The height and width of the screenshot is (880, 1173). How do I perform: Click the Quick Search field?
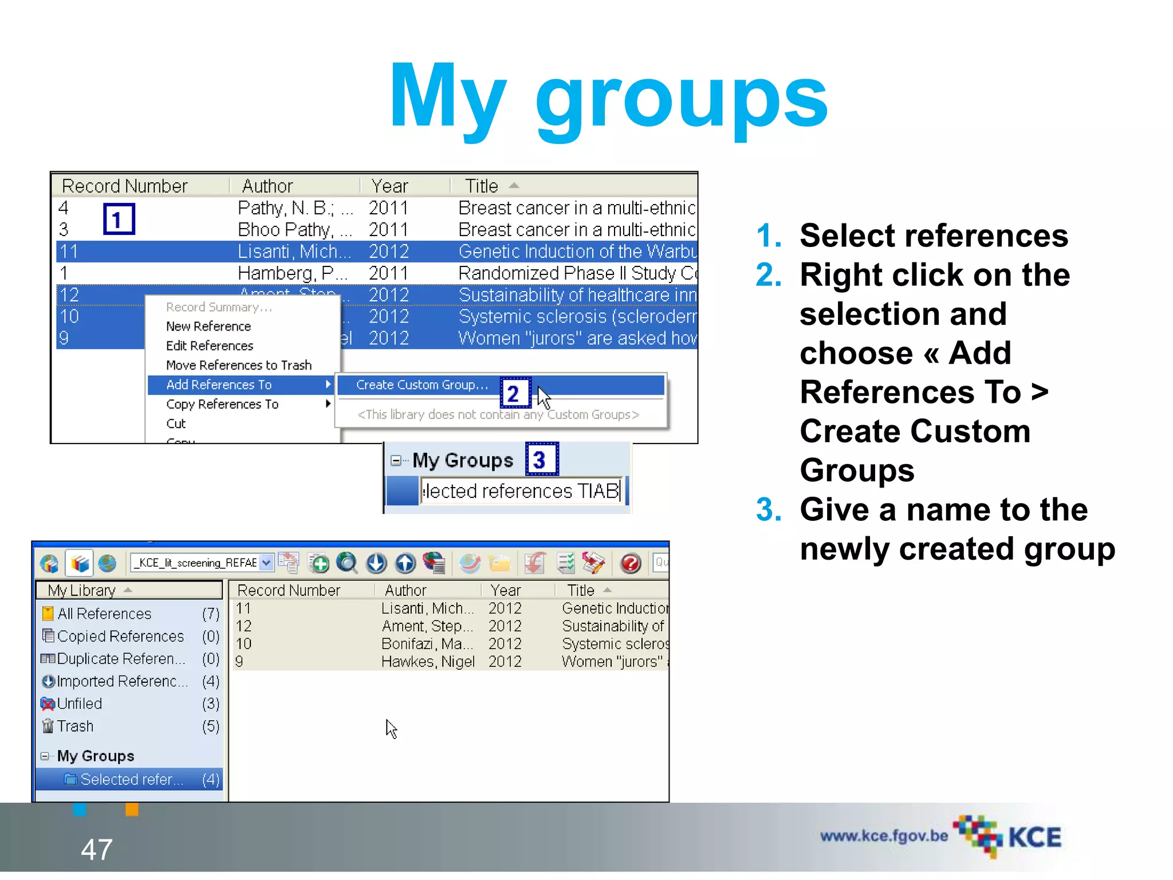pyautogui.click(x=661, y=563)
